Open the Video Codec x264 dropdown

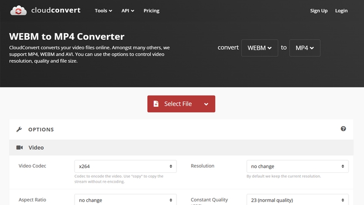[126, 166]
